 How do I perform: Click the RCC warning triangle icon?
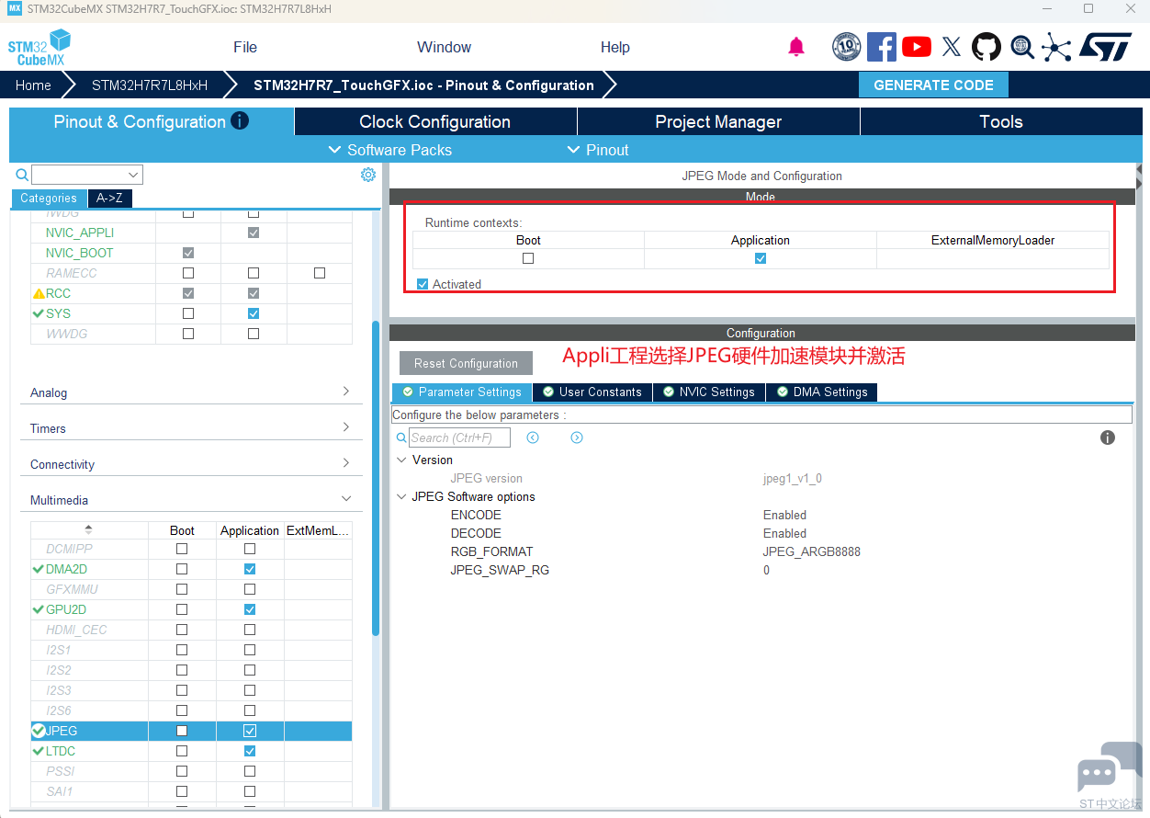39,293
